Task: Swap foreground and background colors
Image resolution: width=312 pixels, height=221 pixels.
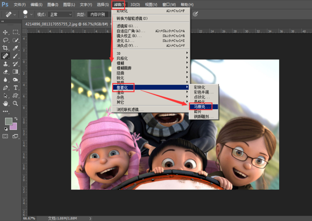Action: tap(16, 119)
